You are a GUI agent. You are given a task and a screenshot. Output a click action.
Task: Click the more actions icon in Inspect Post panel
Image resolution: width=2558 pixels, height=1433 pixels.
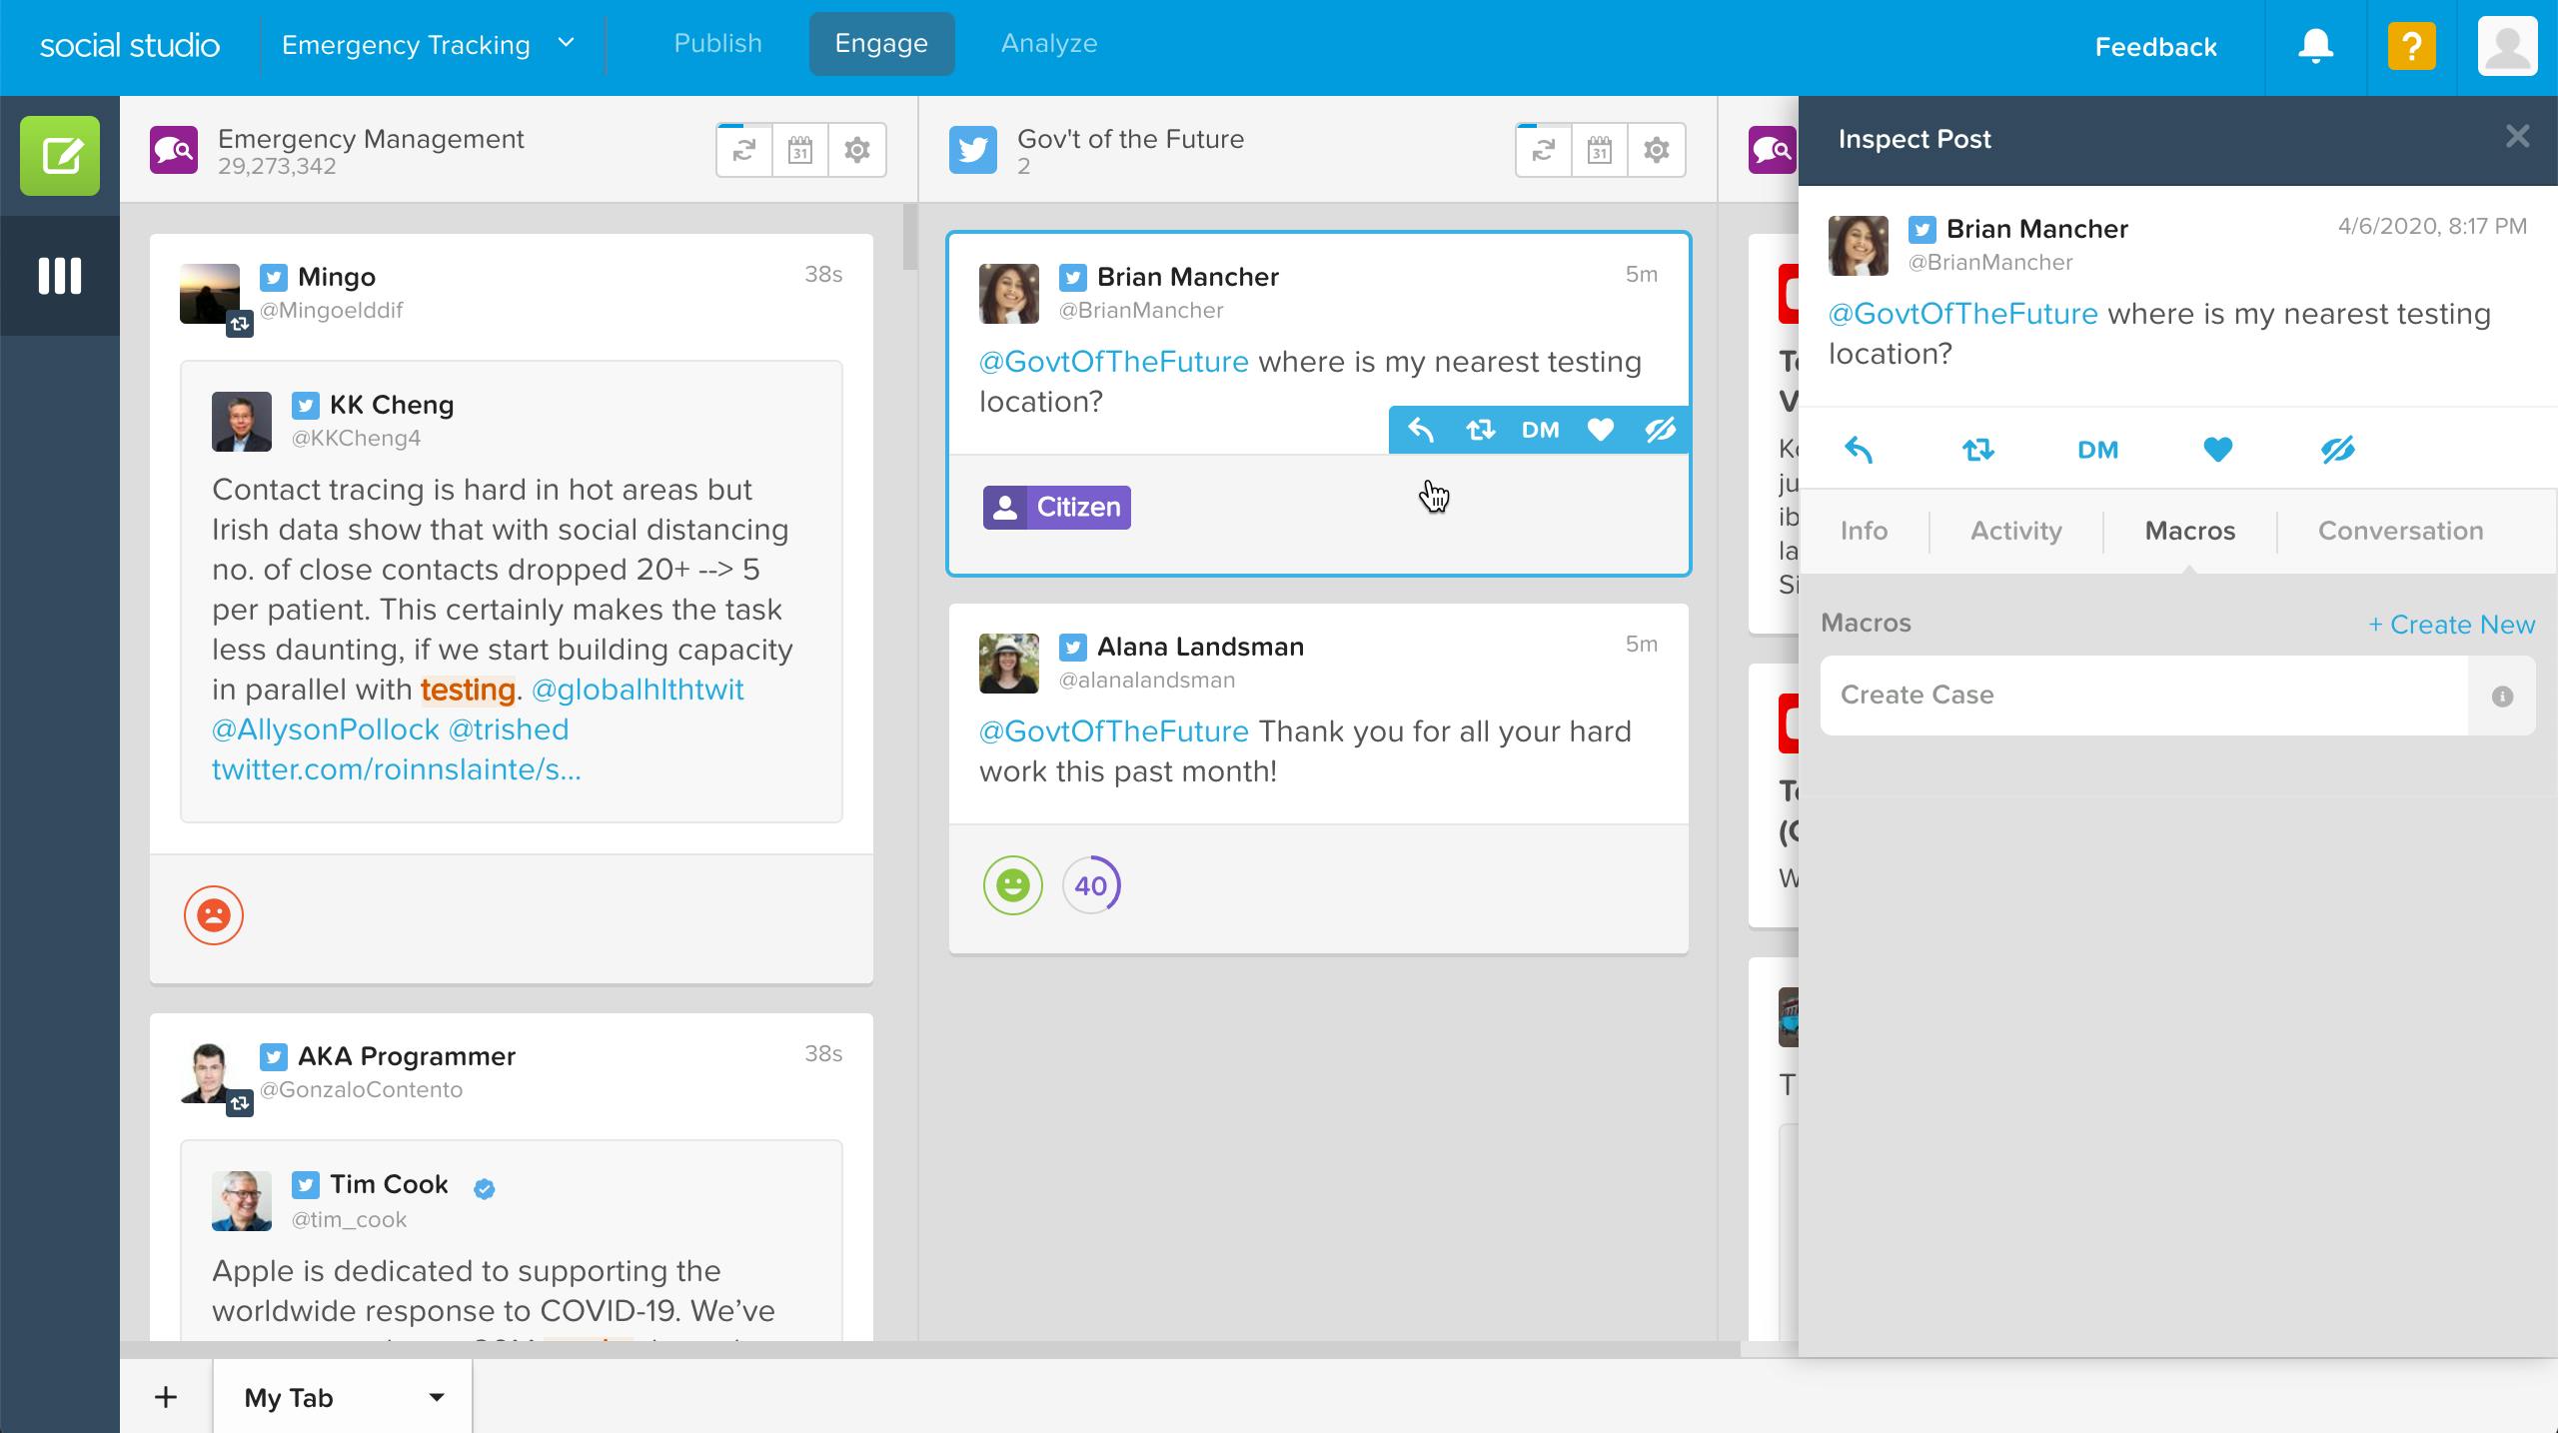(x=2336, y=450)
